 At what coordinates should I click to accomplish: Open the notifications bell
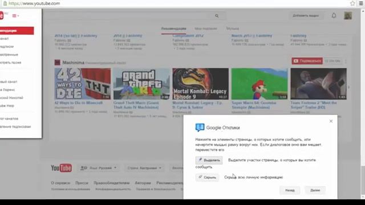coord(334,15)
